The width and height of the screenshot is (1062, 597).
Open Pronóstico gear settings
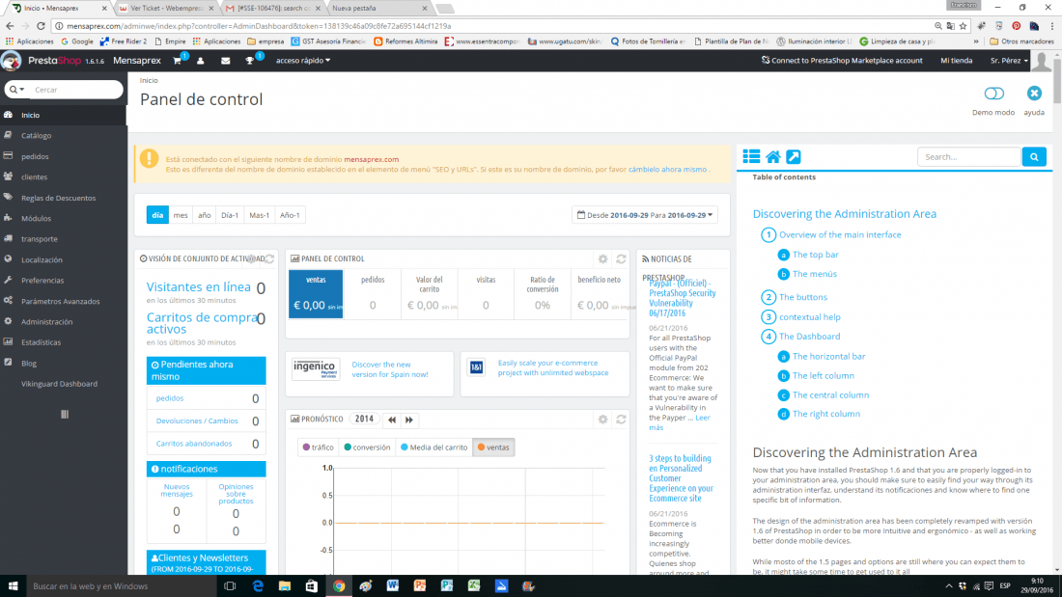click(x=602, y=420)
